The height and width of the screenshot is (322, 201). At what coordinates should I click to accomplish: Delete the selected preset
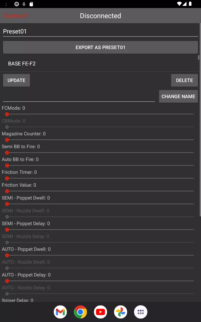coord(184,80)
